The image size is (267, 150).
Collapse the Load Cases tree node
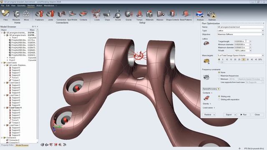tap(2, 62)
